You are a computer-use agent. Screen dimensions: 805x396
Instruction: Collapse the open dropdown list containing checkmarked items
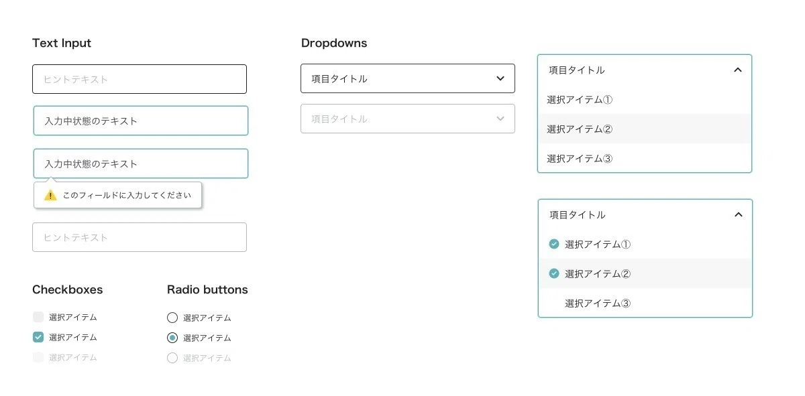click(x=739, y=214)
